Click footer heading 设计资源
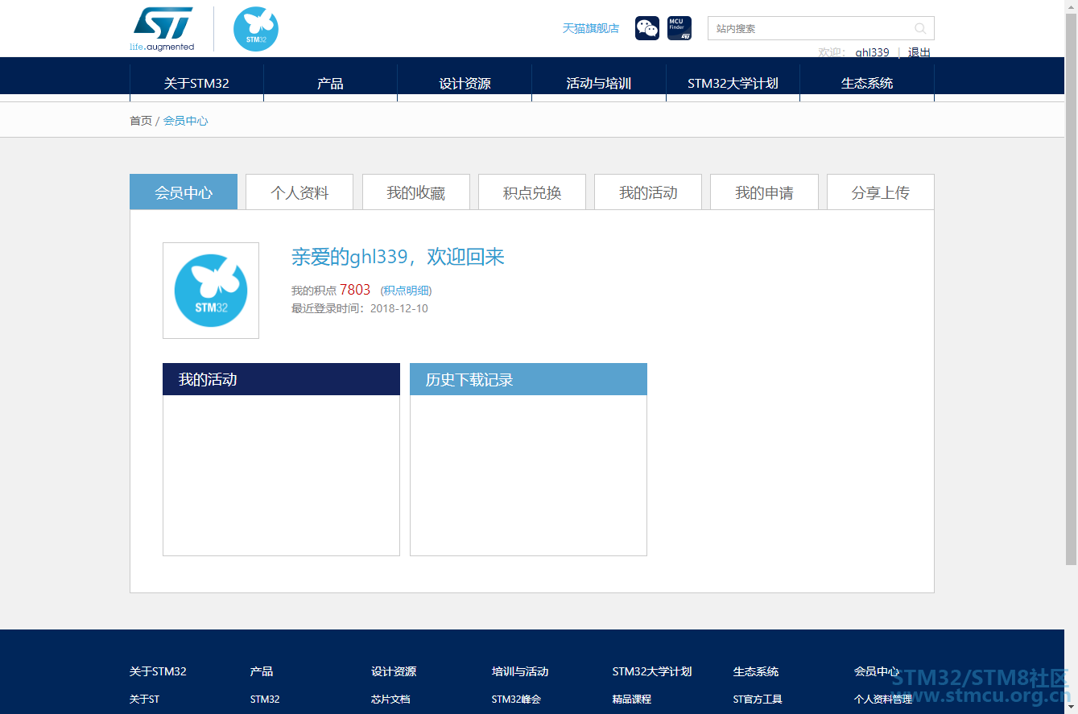The width and height of the screenshot is (1078, 714). [394, 671]
